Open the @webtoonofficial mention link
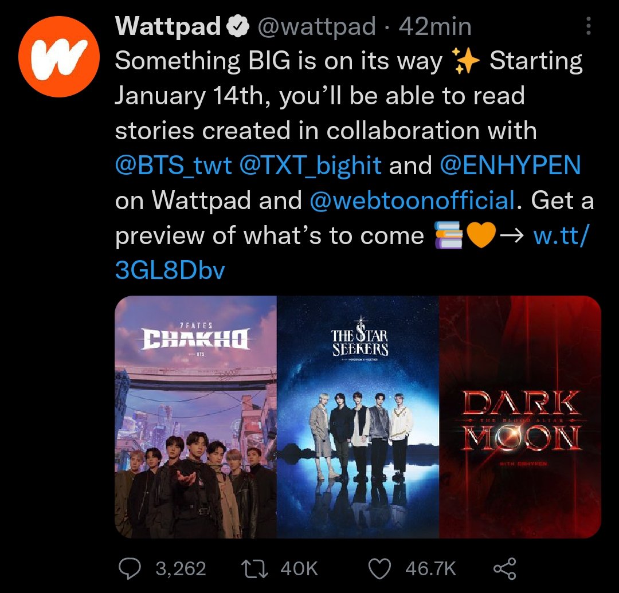The image size is (619, 593). (412, 200)
